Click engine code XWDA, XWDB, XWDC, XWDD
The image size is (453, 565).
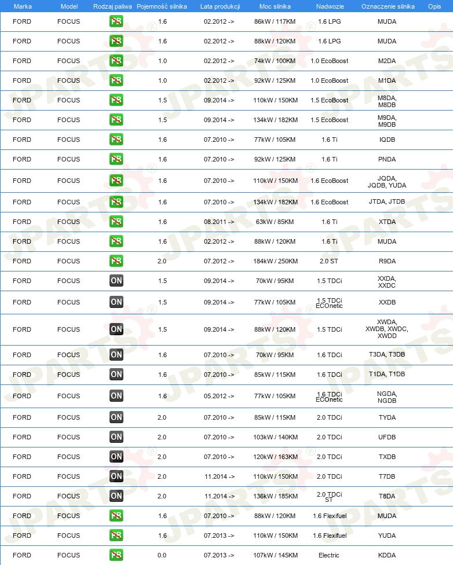click(x=387, y=329)
